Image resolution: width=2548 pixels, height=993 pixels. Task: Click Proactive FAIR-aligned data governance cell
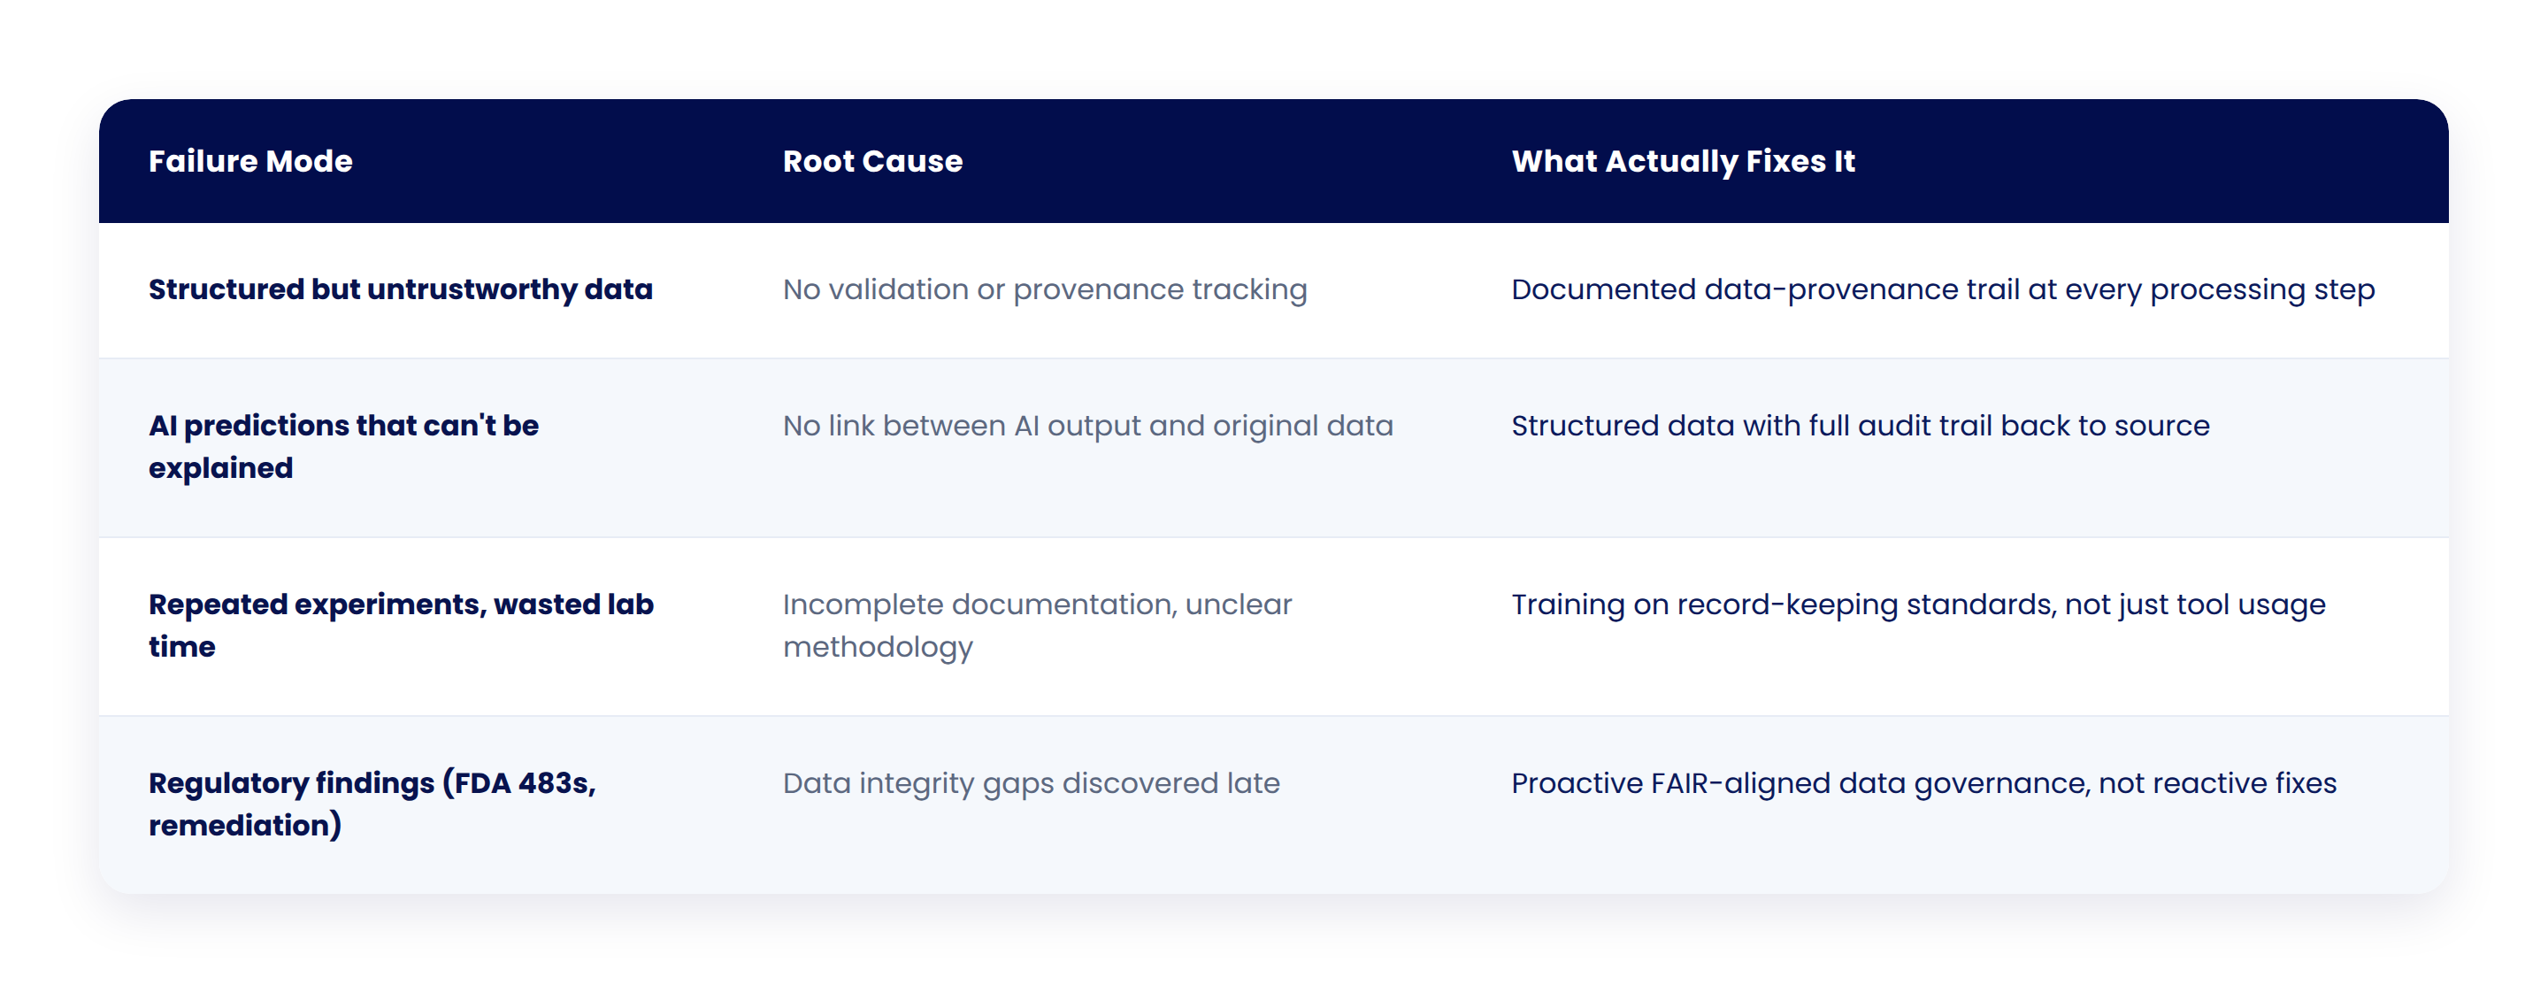(1923, 783)
